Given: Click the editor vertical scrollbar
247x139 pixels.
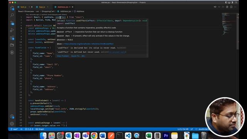Looking at the screenshot, I should click(238, 32).
